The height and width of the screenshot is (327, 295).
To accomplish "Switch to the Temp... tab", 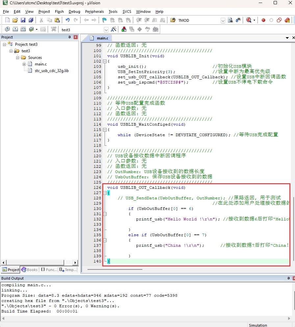I will coord(68,270).
